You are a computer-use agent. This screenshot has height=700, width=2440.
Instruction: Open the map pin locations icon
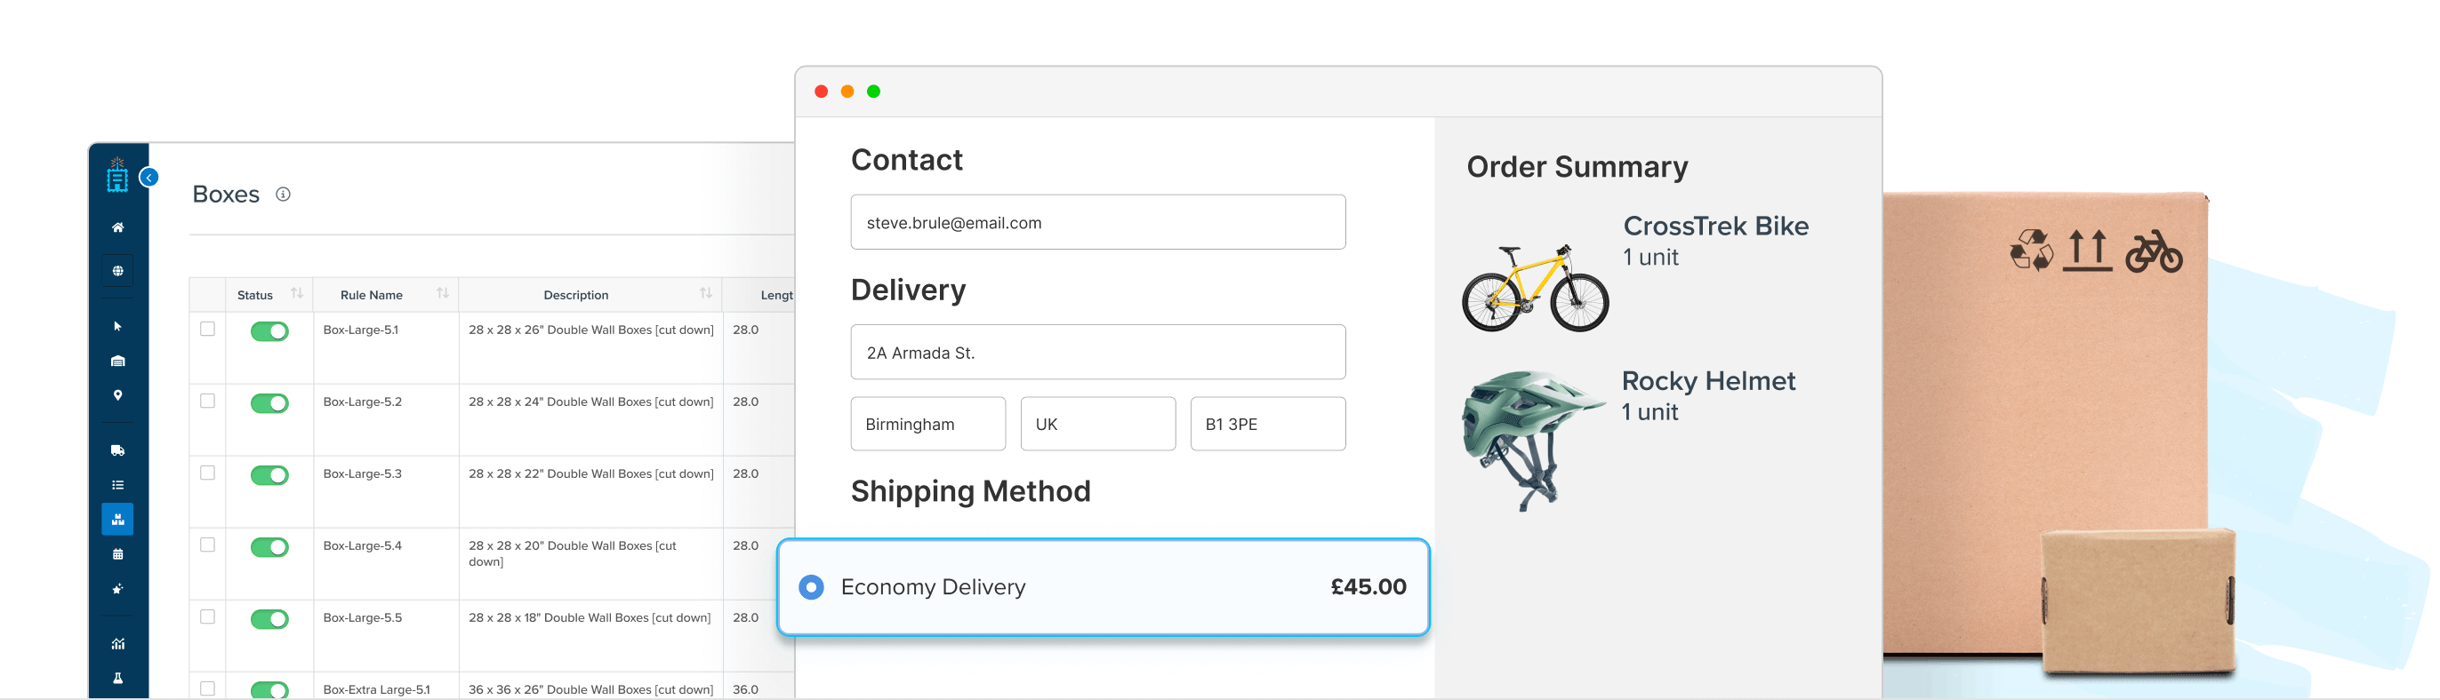[117, 395]
